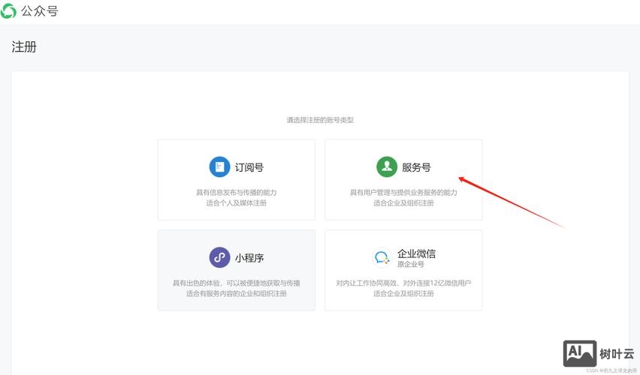The image size is (640, 375).
Task: Click the 订阅号 description 适合个人及媒体注册
Action: click(x=236, y=203)
